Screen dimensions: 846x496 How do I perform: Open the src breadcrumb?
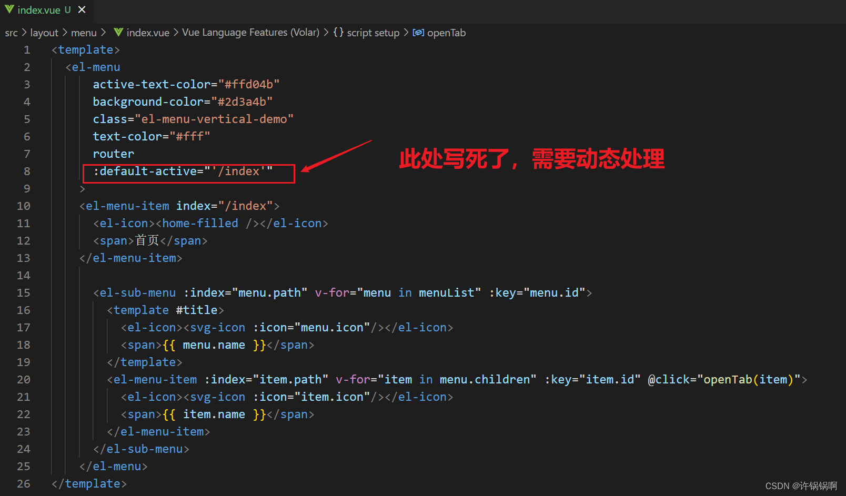coord(11,33)
